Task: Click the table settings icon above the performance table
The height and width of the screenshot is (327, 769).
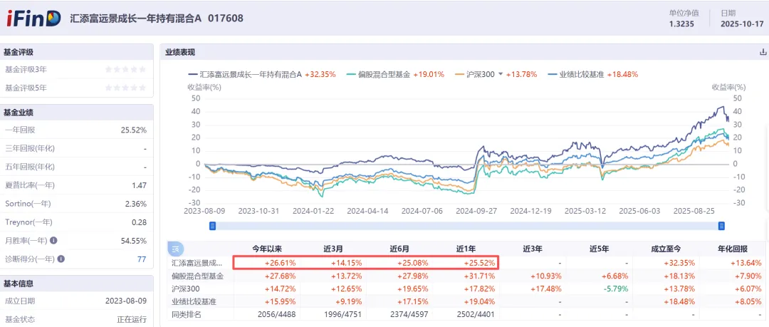Action: click(174, 249)
